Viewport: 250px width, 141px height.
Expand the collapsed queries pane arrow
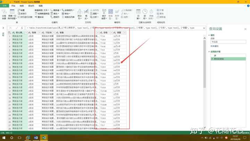coord(3,28)
